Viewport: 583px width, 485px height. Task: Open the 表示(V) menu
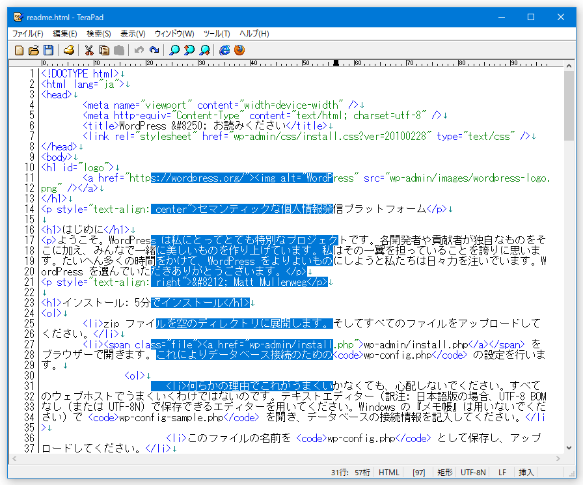[133, 34]
